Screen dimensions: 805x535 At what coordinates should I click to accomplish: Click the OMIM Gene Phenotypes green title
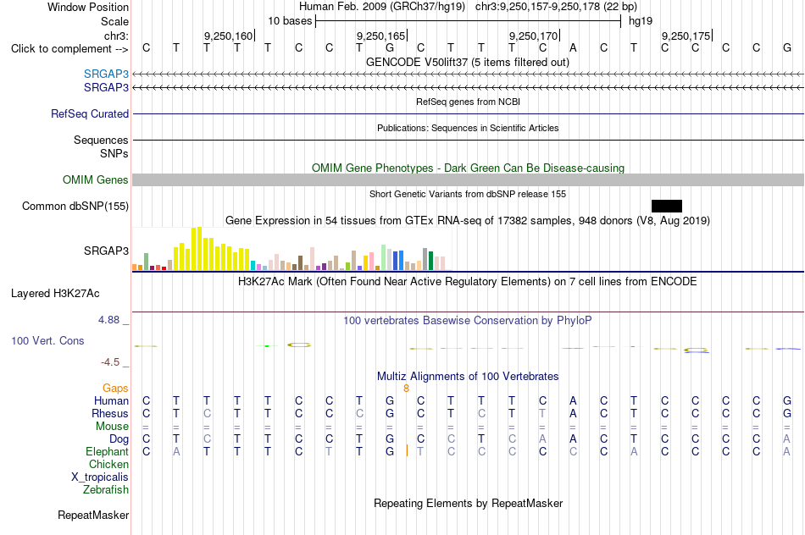[x=468, y=168]
